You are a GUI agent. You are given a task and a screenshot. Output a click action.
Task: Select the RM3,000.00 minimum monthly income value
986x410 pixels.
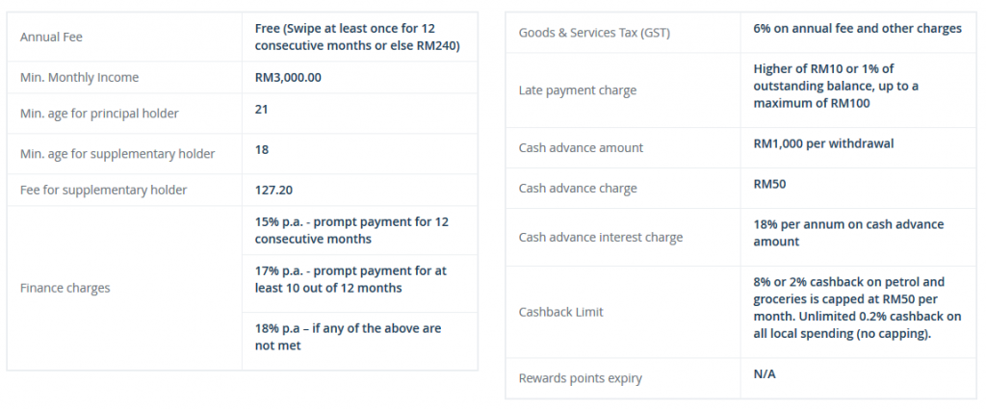(x=288, y=77)
